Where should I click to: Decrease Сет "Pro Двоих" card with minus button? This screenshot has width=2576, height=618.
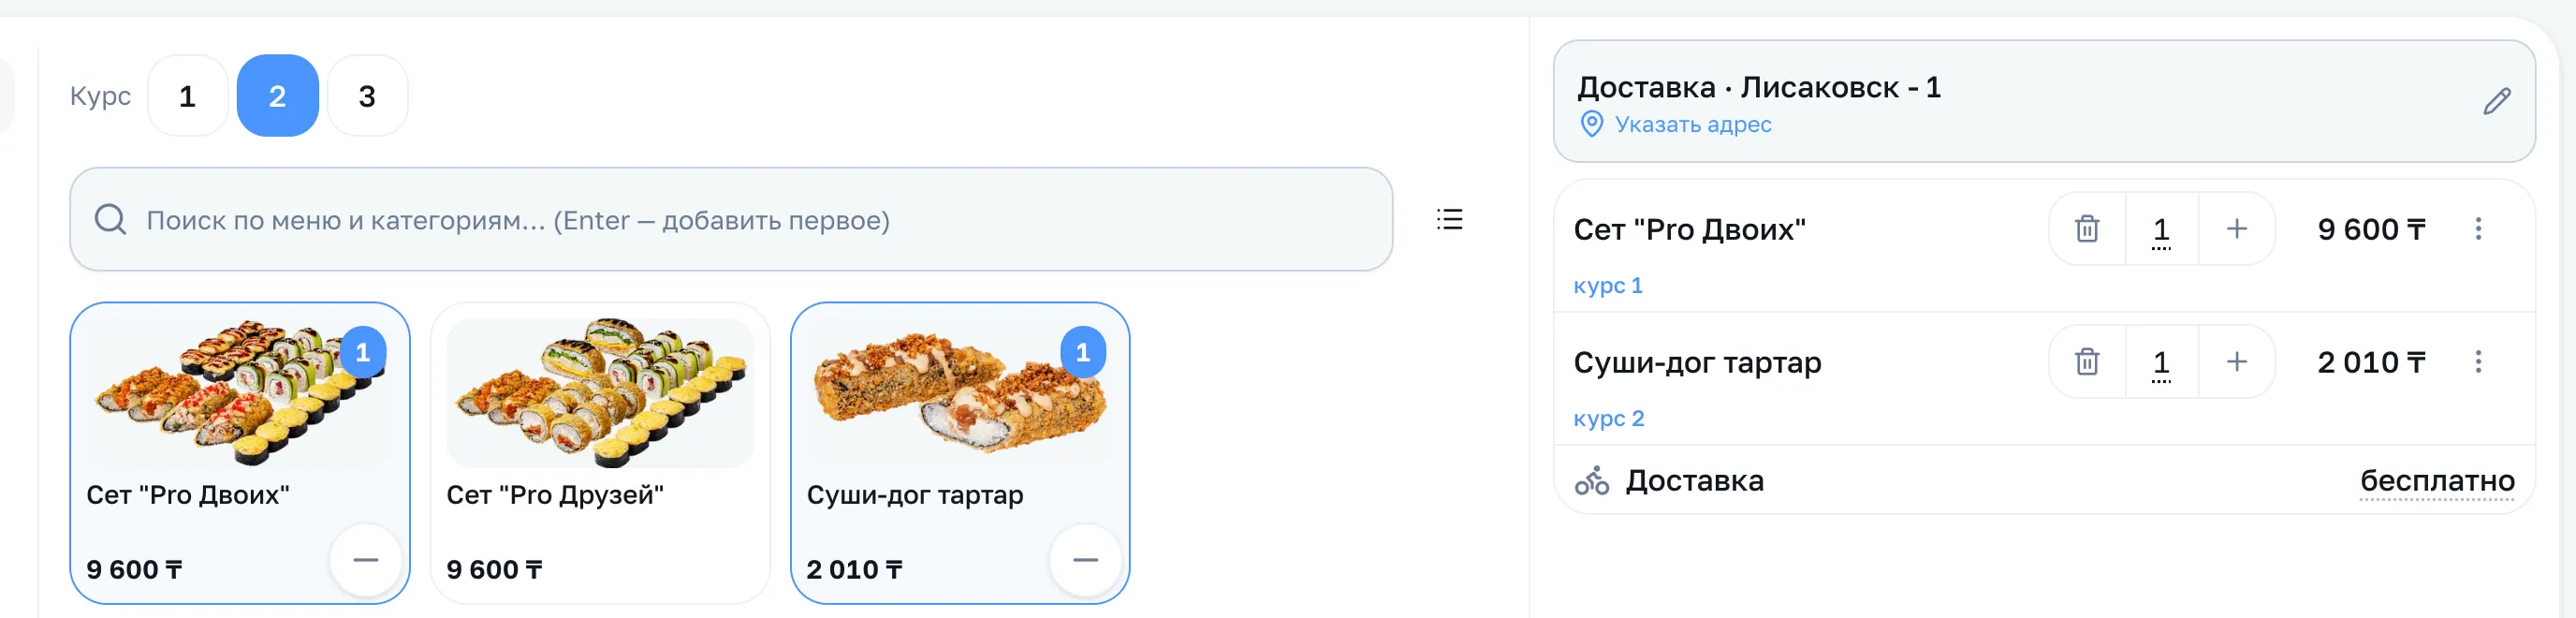pyautogui.click(x=366, y=560)
